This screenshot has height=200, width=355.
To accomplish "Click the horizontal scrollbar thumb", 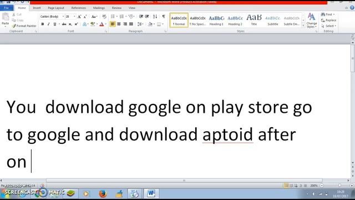I will point(184,181).
